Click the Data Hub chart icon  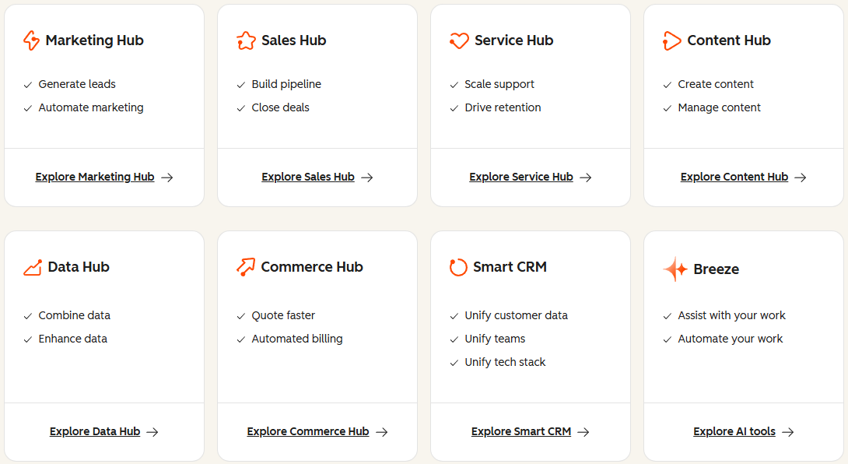click(x=33, y=267)
